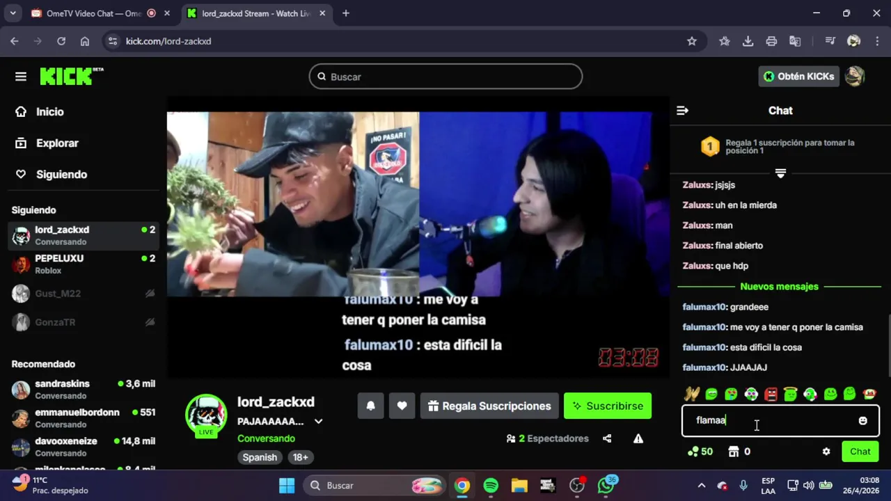Open davooxeneize recommended channel
Viewport: 891px width, 501px height.
click(x=84, y=447)
